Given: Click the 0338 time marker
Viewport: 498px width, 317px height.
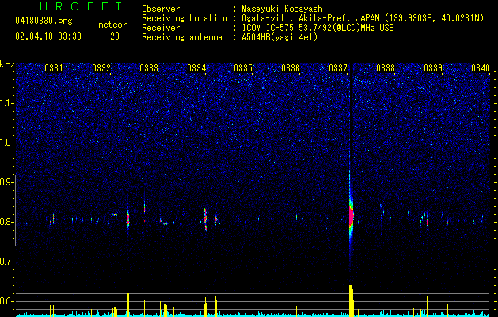Looking at the screenshot, I should 386,68.
